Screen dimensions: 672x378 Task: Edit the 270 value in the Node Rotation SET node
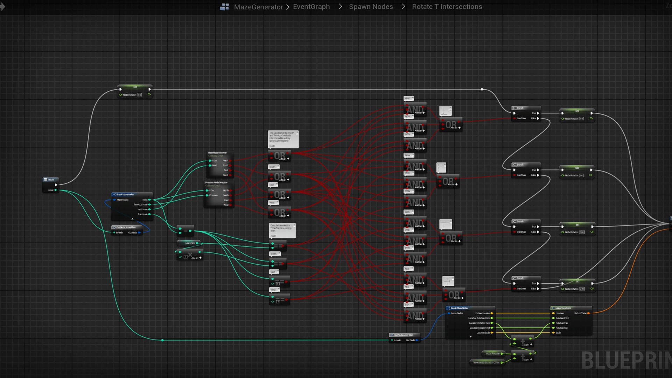click(x=582, y=289)
